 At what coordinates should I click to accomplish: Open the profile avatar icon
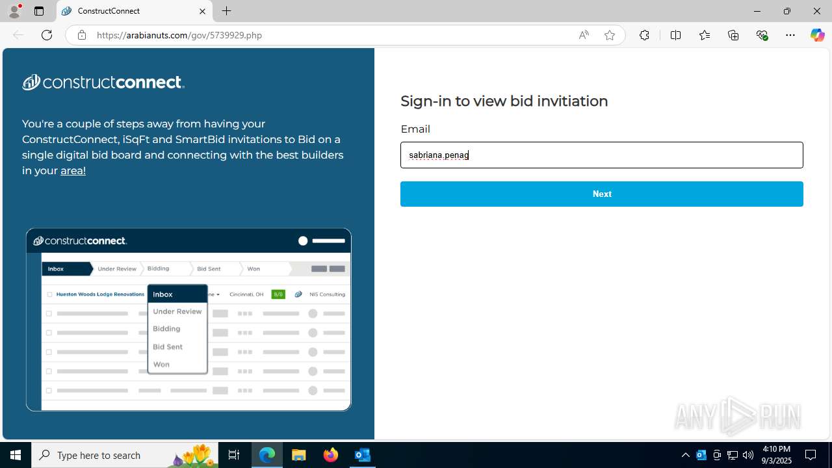point(14,11)
